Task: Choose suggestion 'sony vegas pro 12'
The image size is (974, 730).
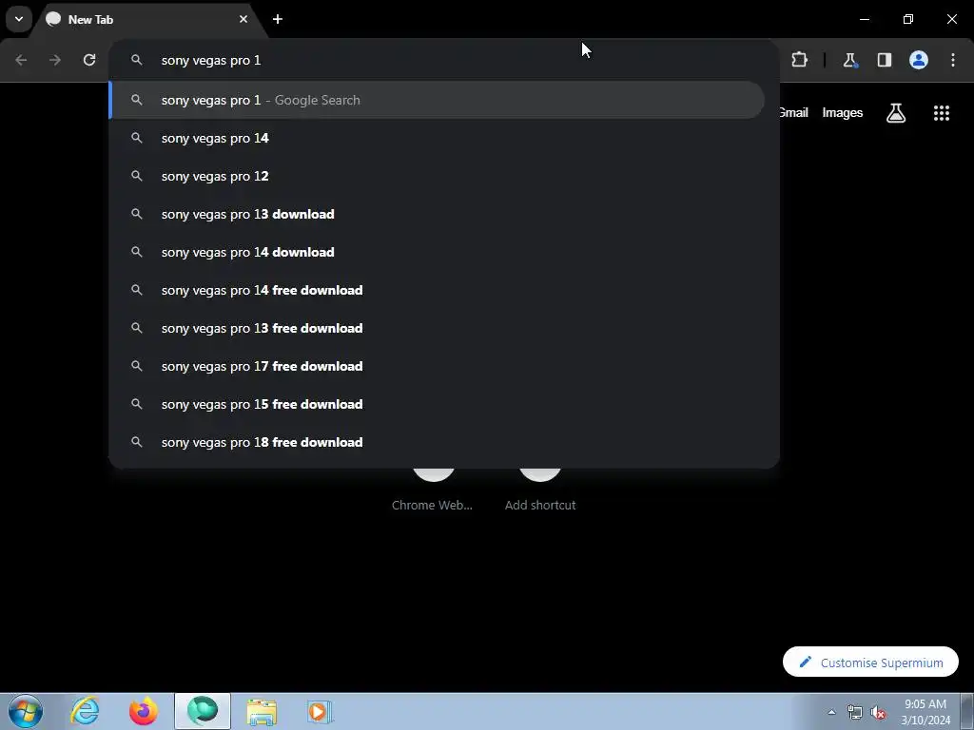Action: [437, 176]
